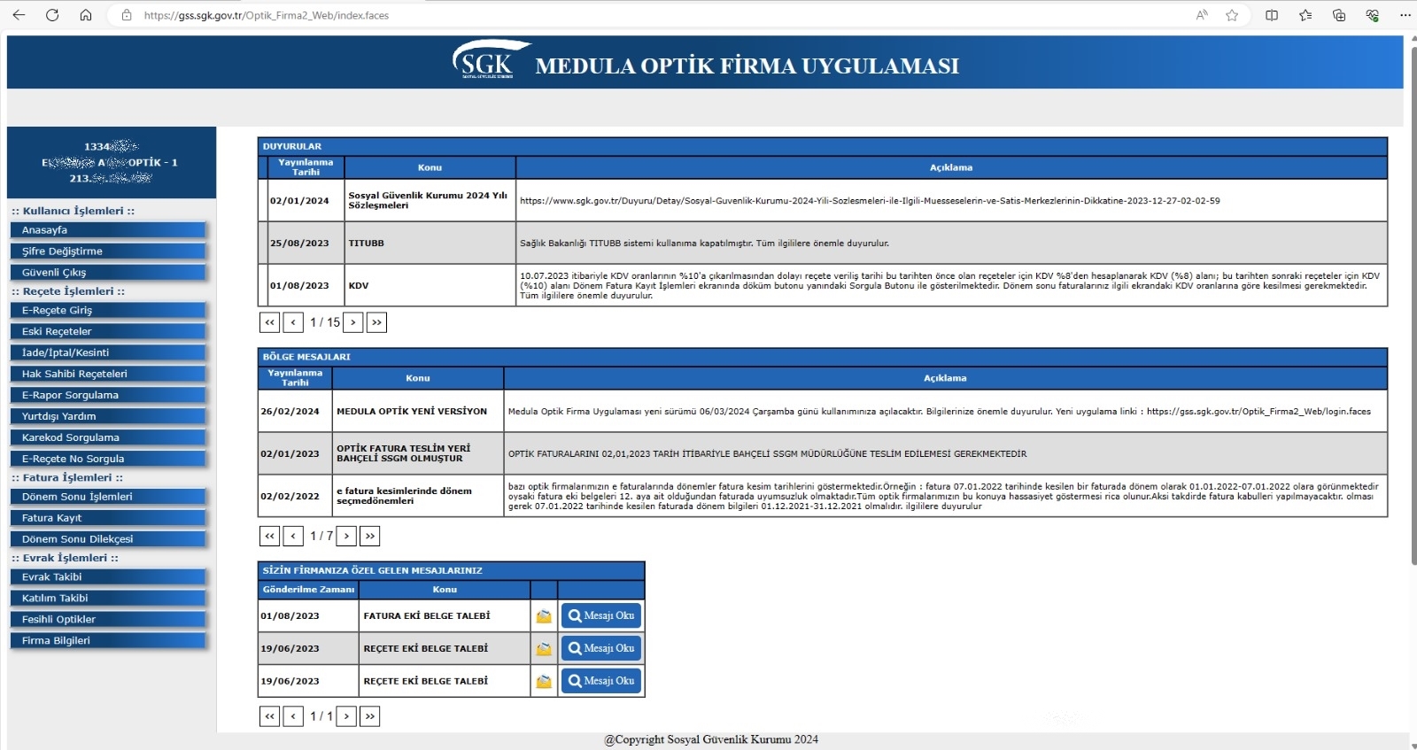Click the browser address bar
This screenshot has width=1417, height=750.
coord(620,15)
